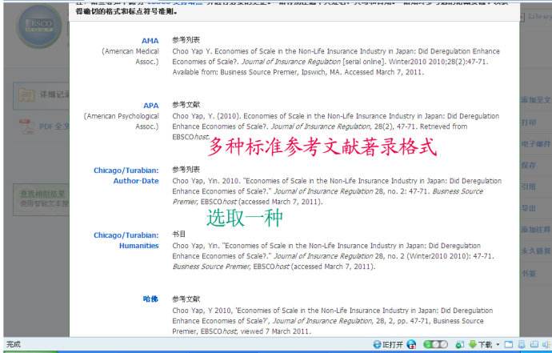Image resolution: width=552 pixels, height=353 pixels.
Task: Click '(American Psychological Assoc.)' label
Action: (x=122, y=121)
